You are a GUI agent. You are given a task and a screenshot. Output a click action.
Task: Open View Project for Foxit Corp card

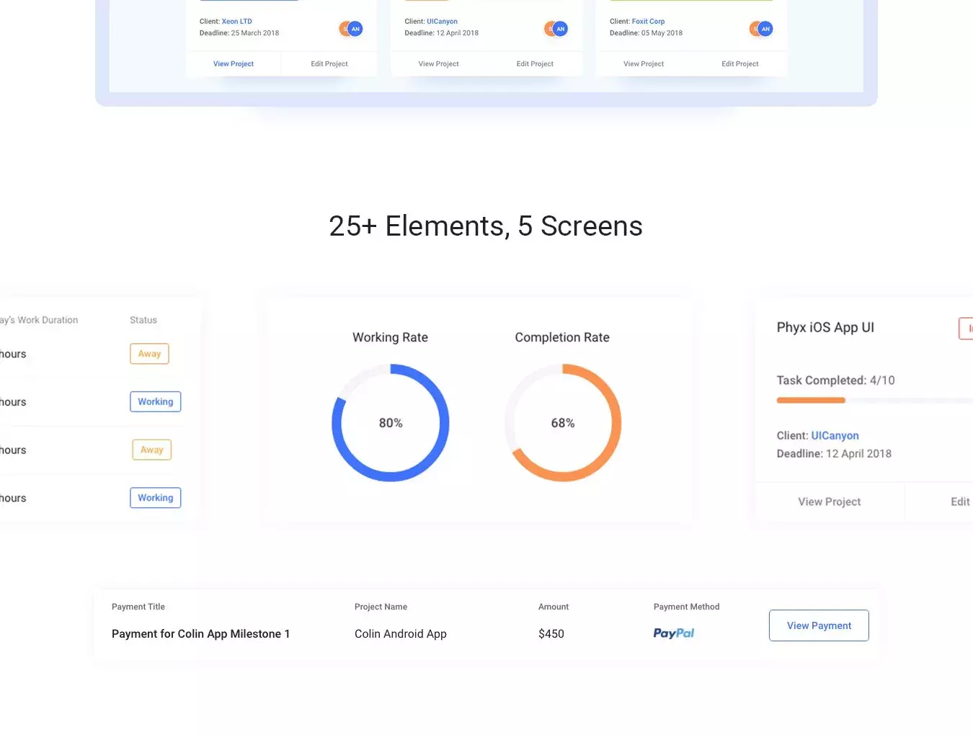[x=644, y=64]
